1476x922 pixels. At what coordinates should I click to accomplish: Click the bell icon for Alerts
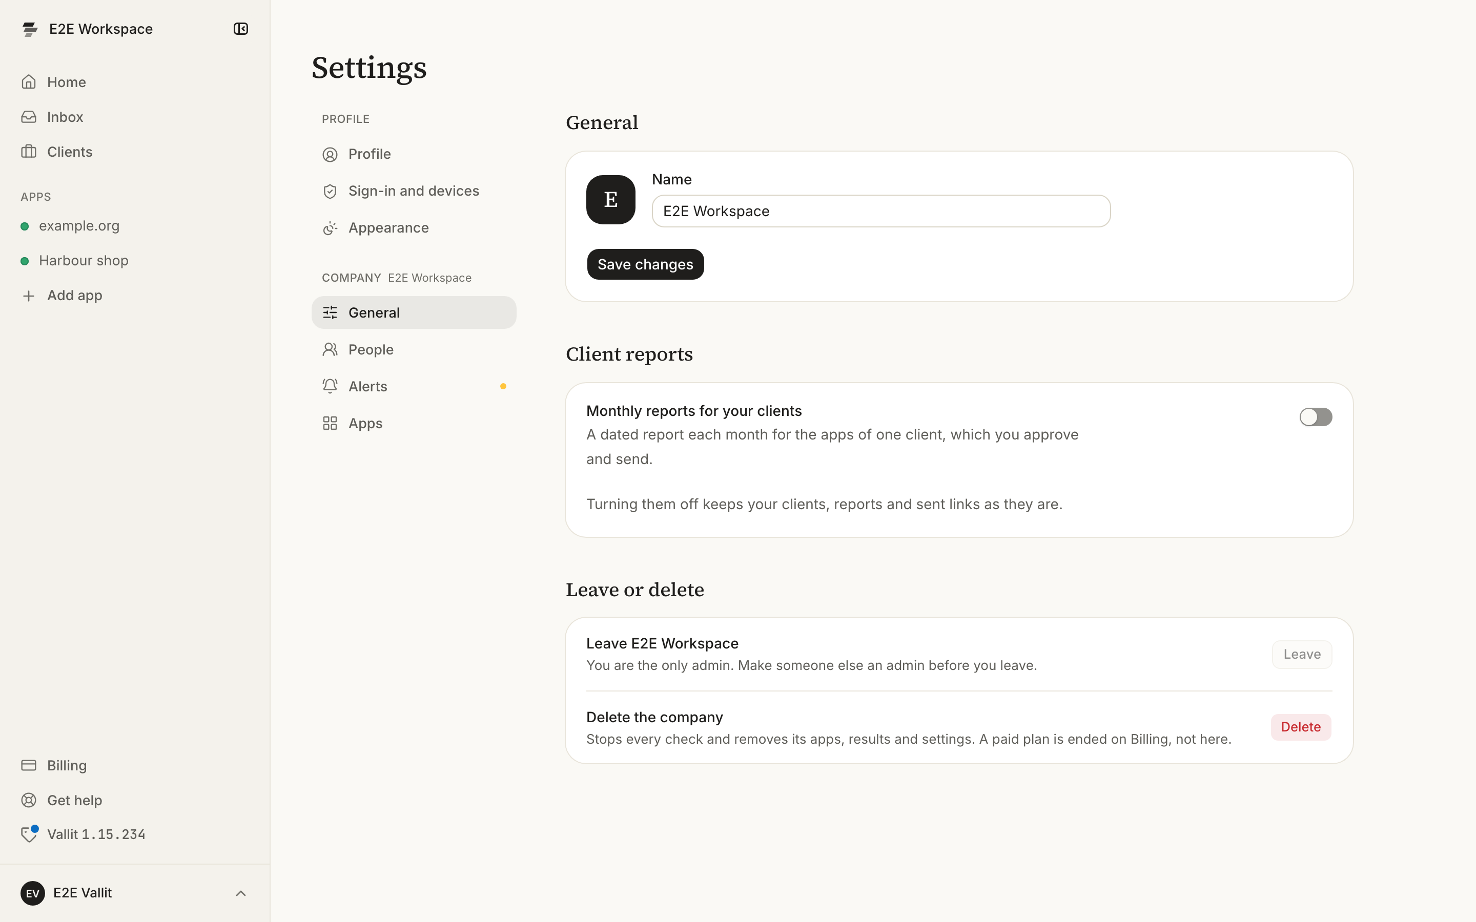pos(330,386)
